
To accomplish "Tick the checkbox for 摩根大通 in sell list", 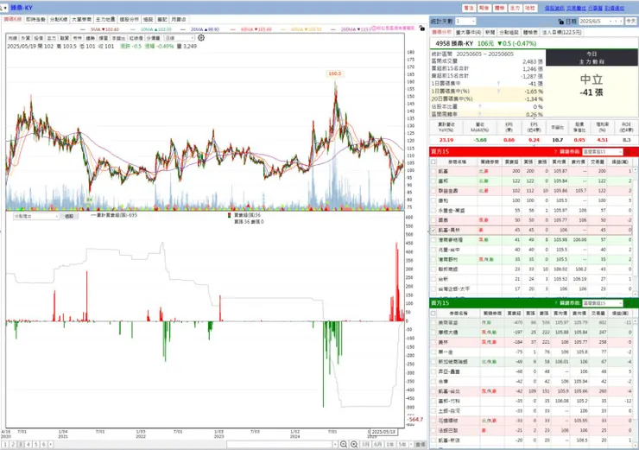I will pyautogui.click(x=433, y=333).
